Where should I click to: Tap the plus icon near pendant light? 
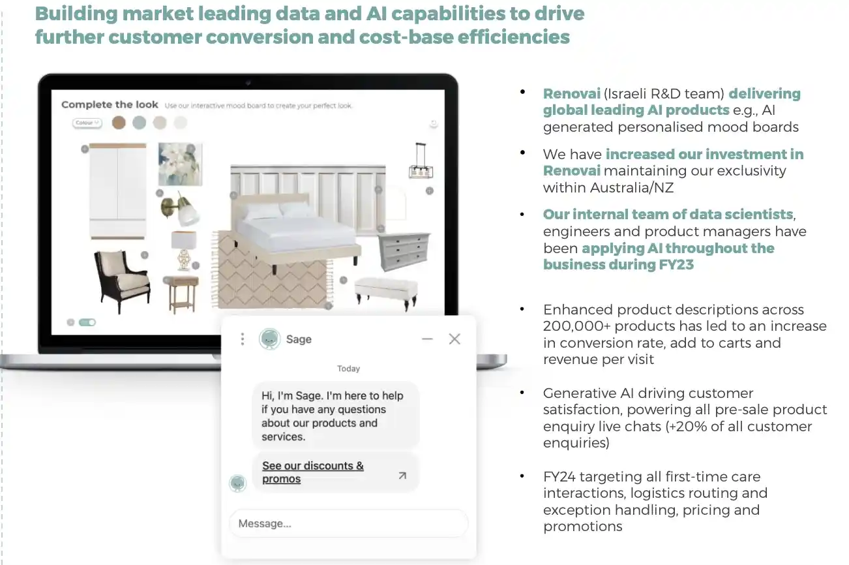click(x=430, y=191)
